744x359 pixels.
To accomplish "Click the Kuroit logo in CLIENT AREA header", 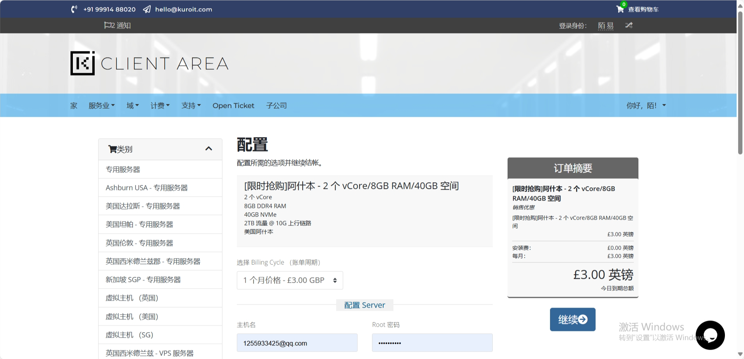I will (x=82, y=63).
